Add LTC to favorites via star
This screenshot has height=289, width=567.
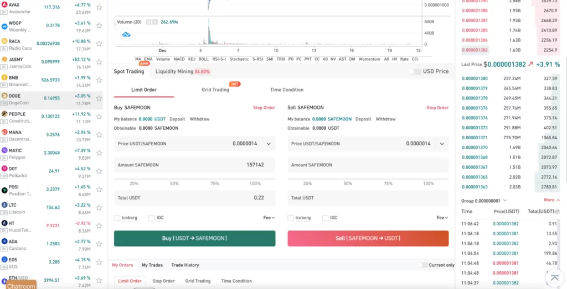[x=99, y=207]
